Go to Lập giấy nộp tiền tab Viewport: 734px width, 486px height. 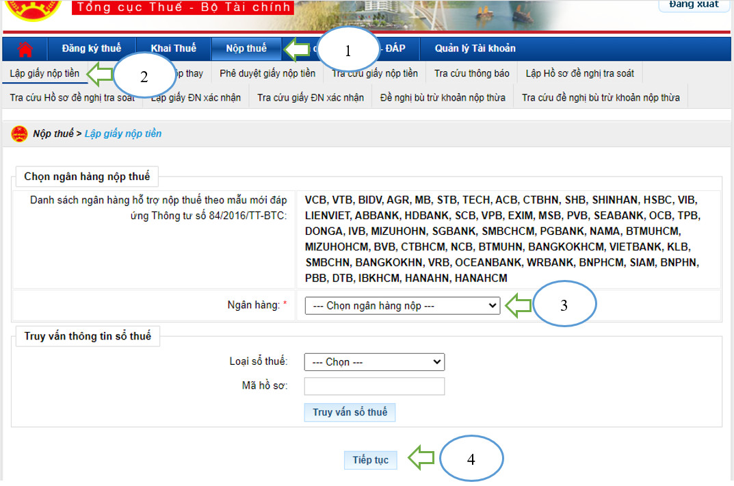tap(44, 73)
